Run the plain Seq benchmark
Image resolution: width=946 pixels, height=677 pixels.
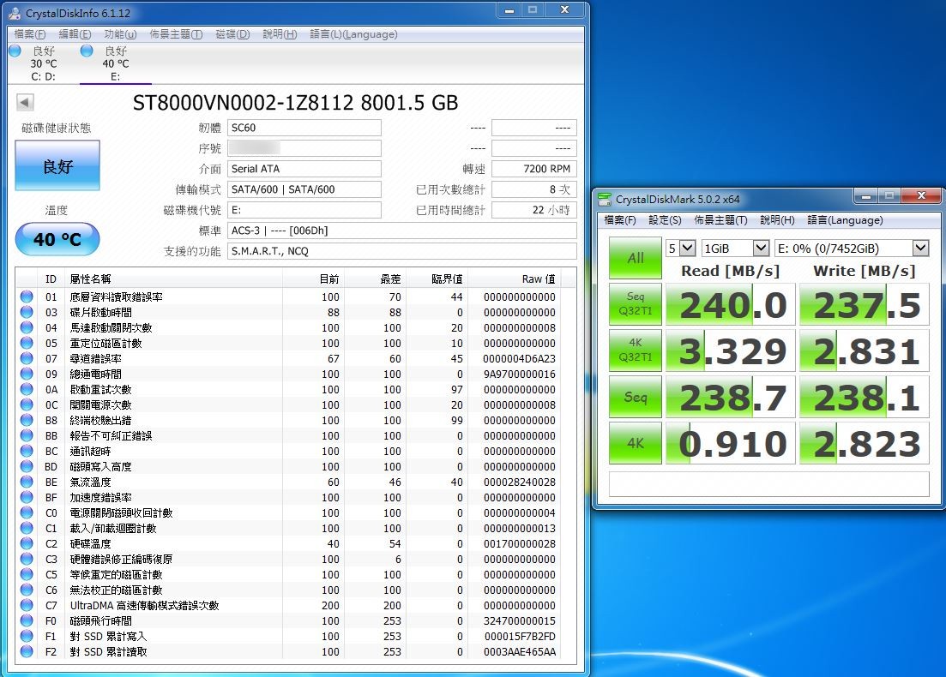click(x=636, y=397)
